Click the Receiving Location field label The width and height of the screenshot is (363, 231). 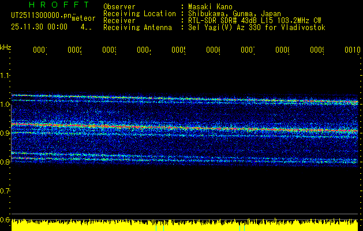139,13
